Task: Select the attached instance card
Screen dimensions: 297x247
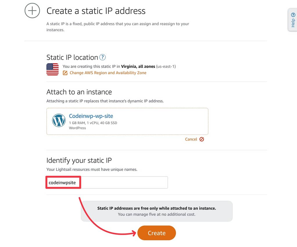Action: pos(127,121)
